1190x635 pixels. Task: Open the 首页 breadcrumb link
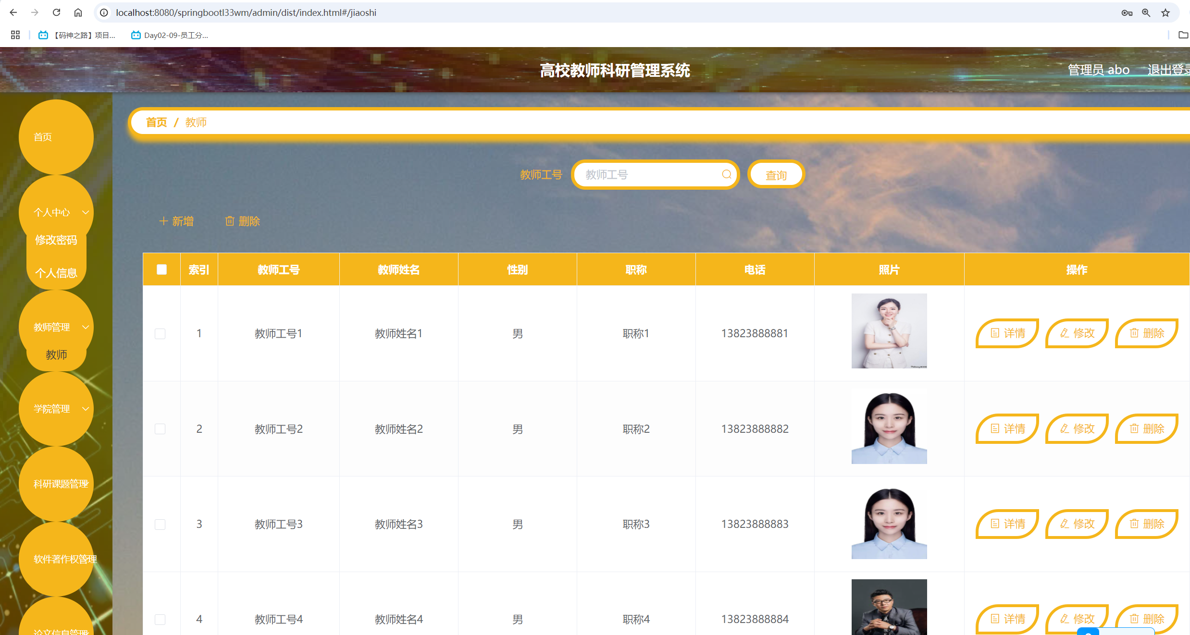pos(156,122)
